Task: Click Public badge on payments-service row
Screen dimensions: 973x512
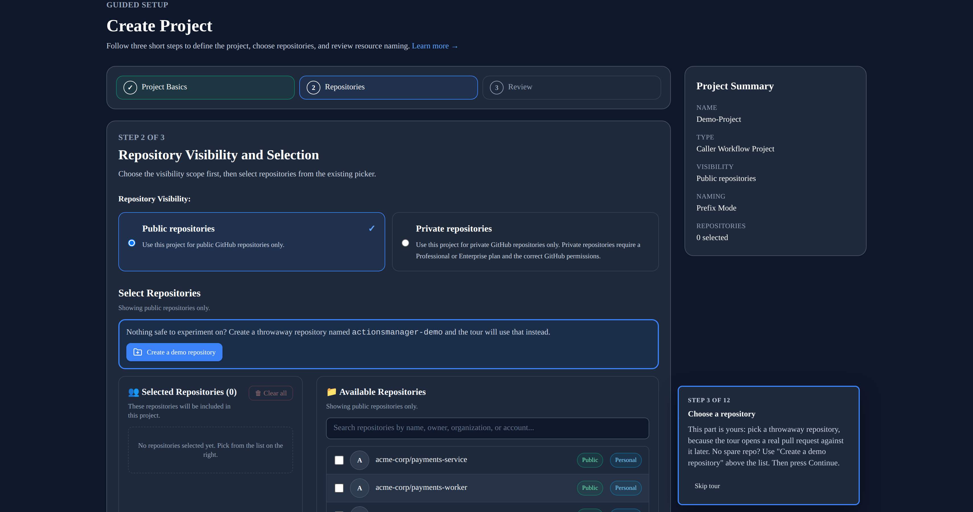Action: 589,460
